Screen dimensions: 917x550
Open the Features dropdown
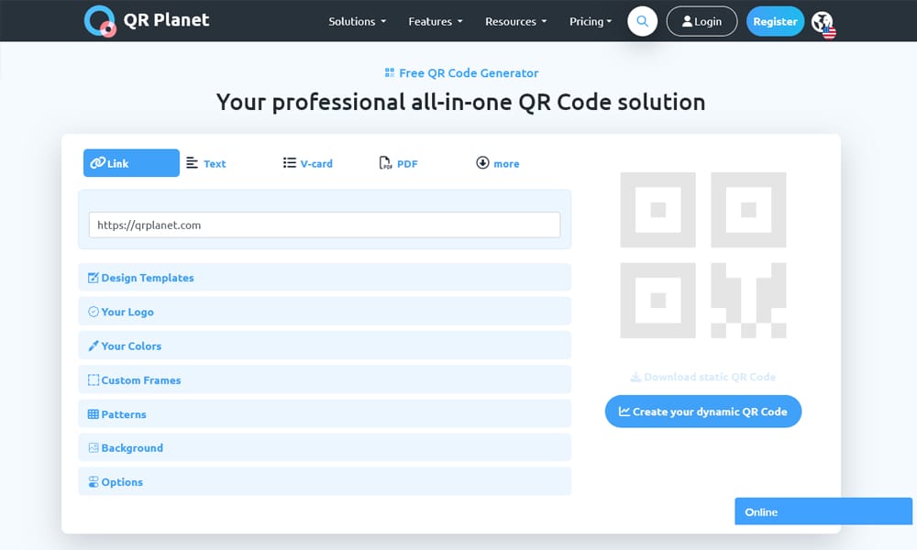[x=435, y=20]
